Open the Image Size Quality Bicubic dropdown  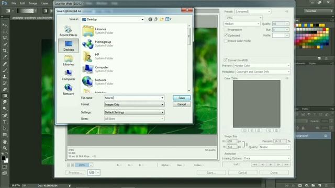point(274,147)
